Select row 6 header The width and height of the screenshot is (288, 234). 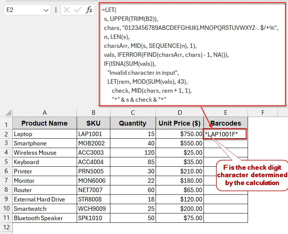6,171
